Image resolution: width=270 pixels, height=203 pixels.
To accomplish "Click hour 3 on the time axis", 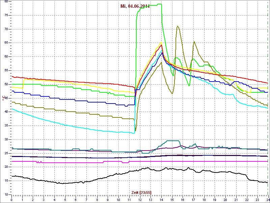I will [x=44, y=200].
